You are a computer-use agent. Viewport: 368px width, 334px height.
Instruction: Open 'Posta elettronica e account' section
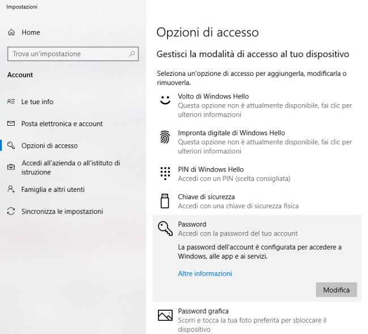[62, 123]
